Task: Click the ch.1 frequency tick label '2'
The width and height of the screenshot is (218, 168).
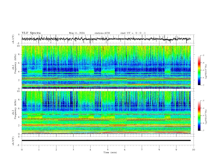Action: 20,80
